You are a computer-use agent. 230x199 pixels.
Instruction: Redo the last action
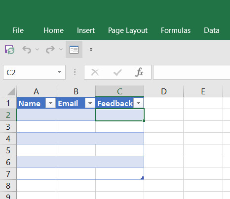(50, 50)
